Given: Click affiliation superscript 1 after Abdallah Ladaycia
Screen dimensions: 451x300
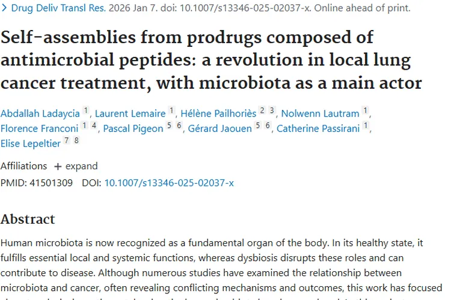Looking at the screenshot, I should (85, 110).
